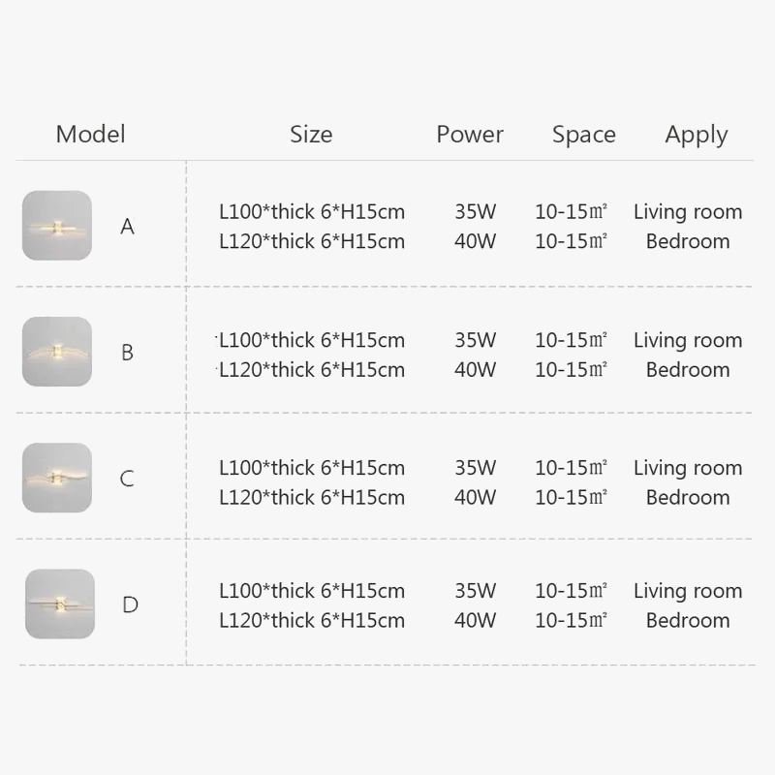The height and width of the screenshot is (775, 775).
Task: Select the letter D model label
Action: 130,605
